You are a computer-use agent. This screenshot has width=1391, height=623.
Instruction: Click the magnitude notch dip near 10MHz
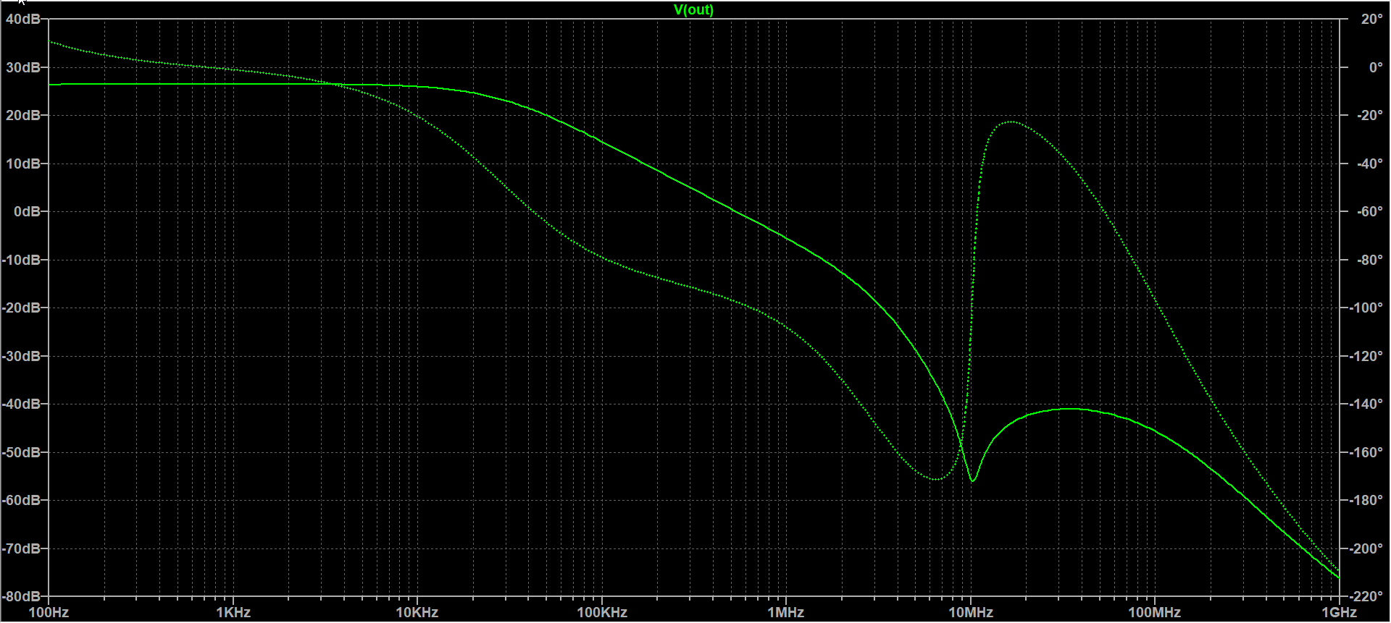(x=972, y=480)
